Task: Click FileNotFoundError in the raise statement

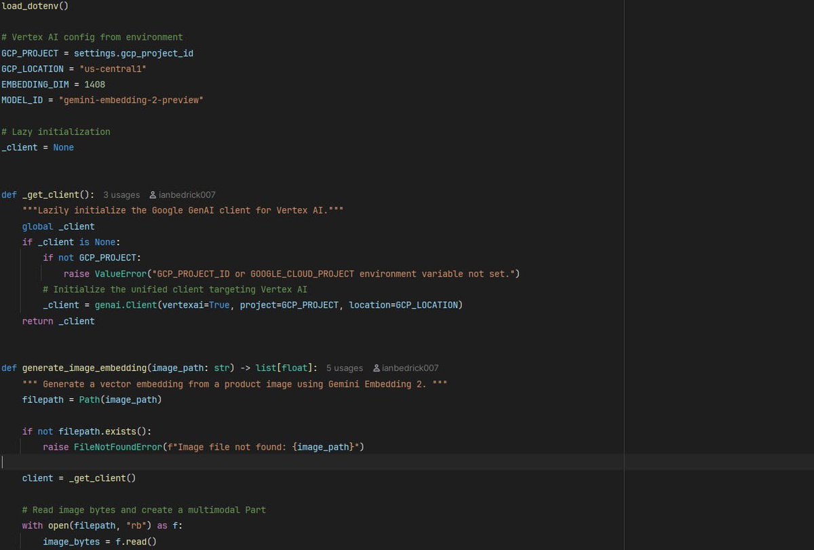Action: coord(118,447)
